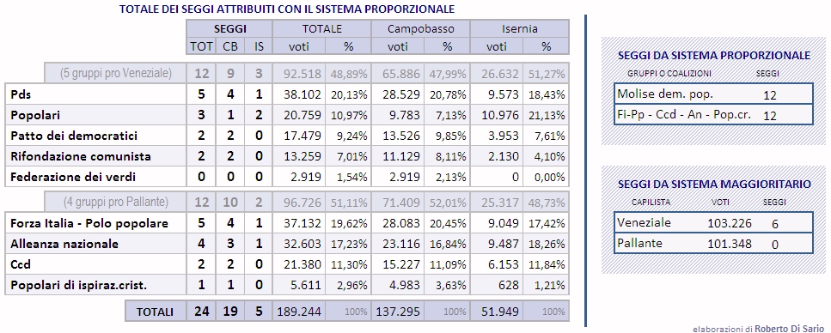Click the Federazione dei verdi label
The width and height of the screenshot is (831, 333).
coord(76,176)
